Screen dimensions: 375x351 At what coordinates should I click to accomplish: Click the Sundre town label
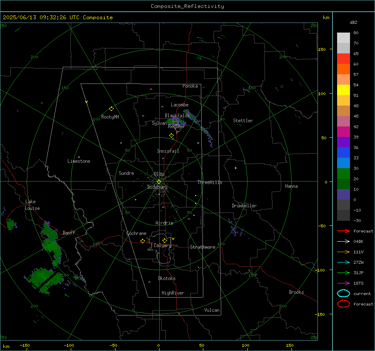126,173
